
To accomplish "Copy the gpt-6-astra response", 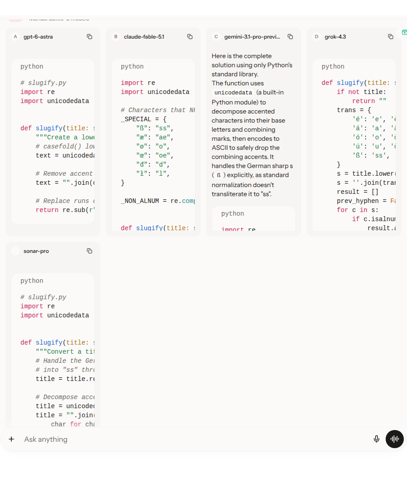I will click(x=89, y=37).
